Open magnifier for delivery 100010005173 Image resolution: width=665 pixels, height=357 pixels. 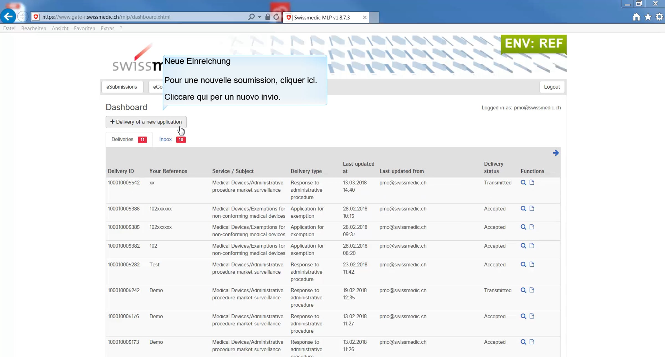pos(523,342)
